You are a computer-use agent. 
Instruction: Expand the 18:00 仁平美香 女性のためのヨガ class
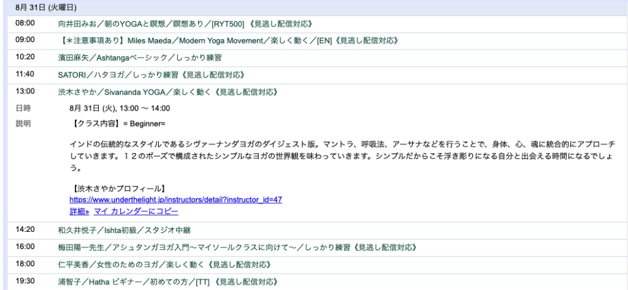click(164, 265)
